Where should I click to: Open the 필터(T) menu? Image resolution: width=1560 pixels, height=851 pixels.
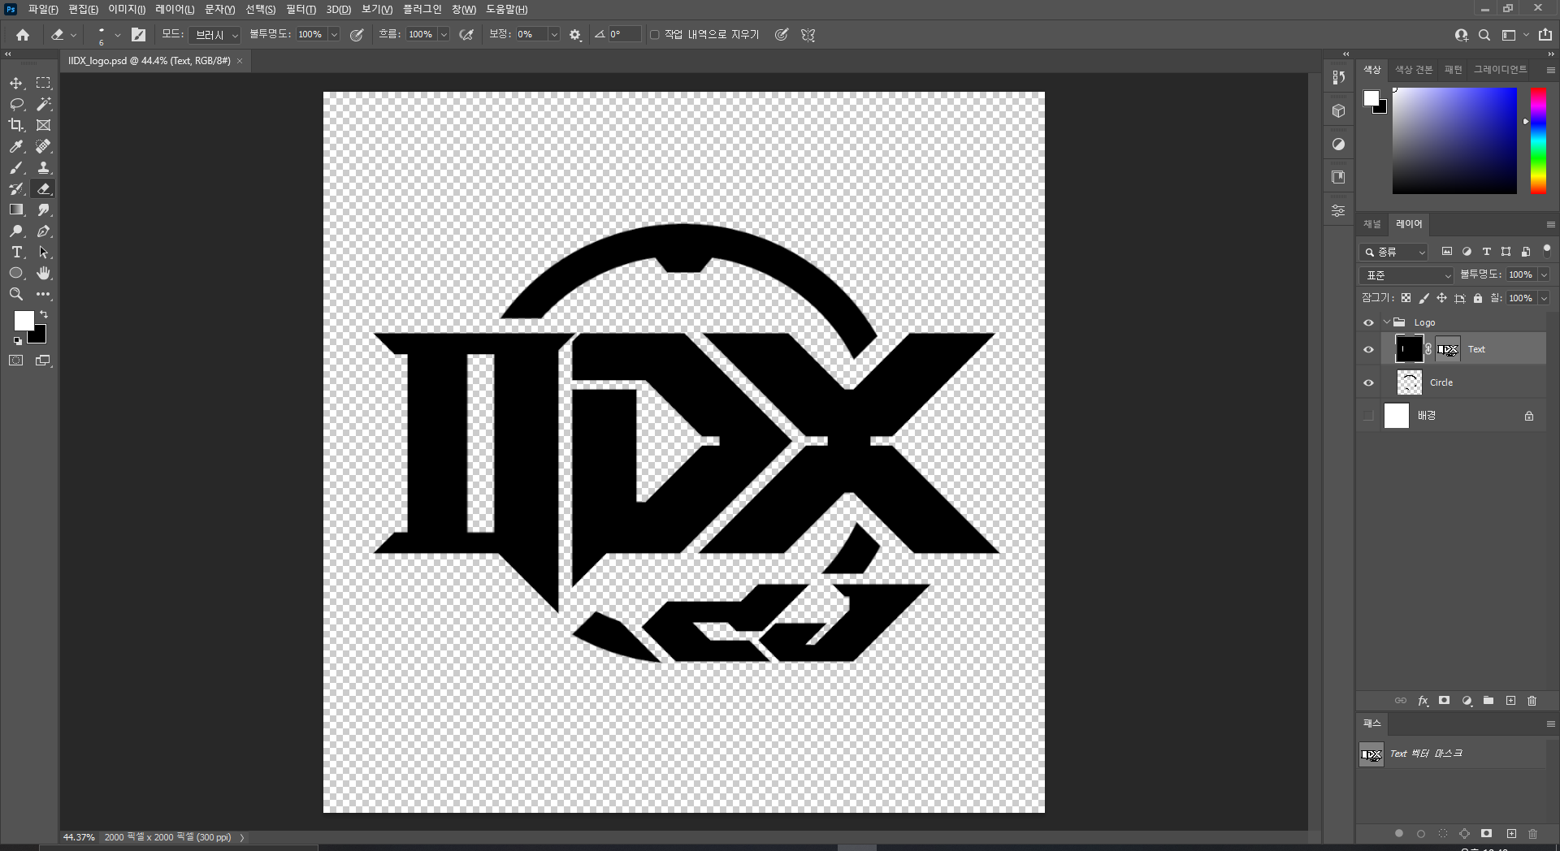[301, 10]
